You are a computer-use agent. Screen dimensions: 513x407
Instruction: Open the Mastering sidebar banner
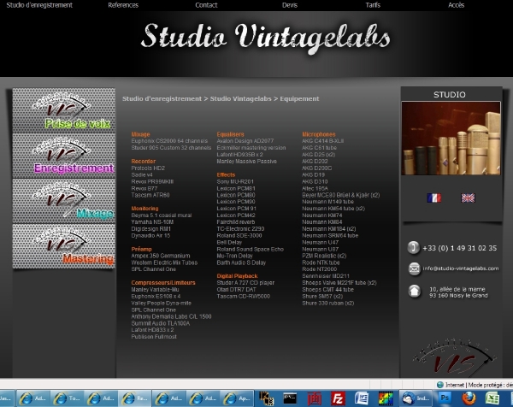(64, 246)
